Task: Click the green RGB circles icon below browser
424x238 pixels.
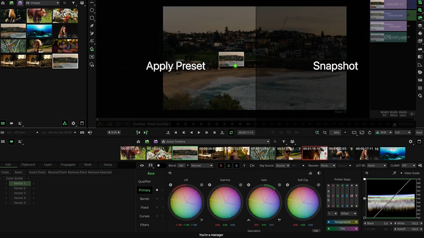Action: point(65,123)
